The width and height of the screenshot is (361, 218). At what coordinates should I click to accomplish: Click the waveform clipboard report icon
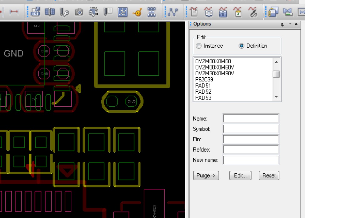pos(194,12)
